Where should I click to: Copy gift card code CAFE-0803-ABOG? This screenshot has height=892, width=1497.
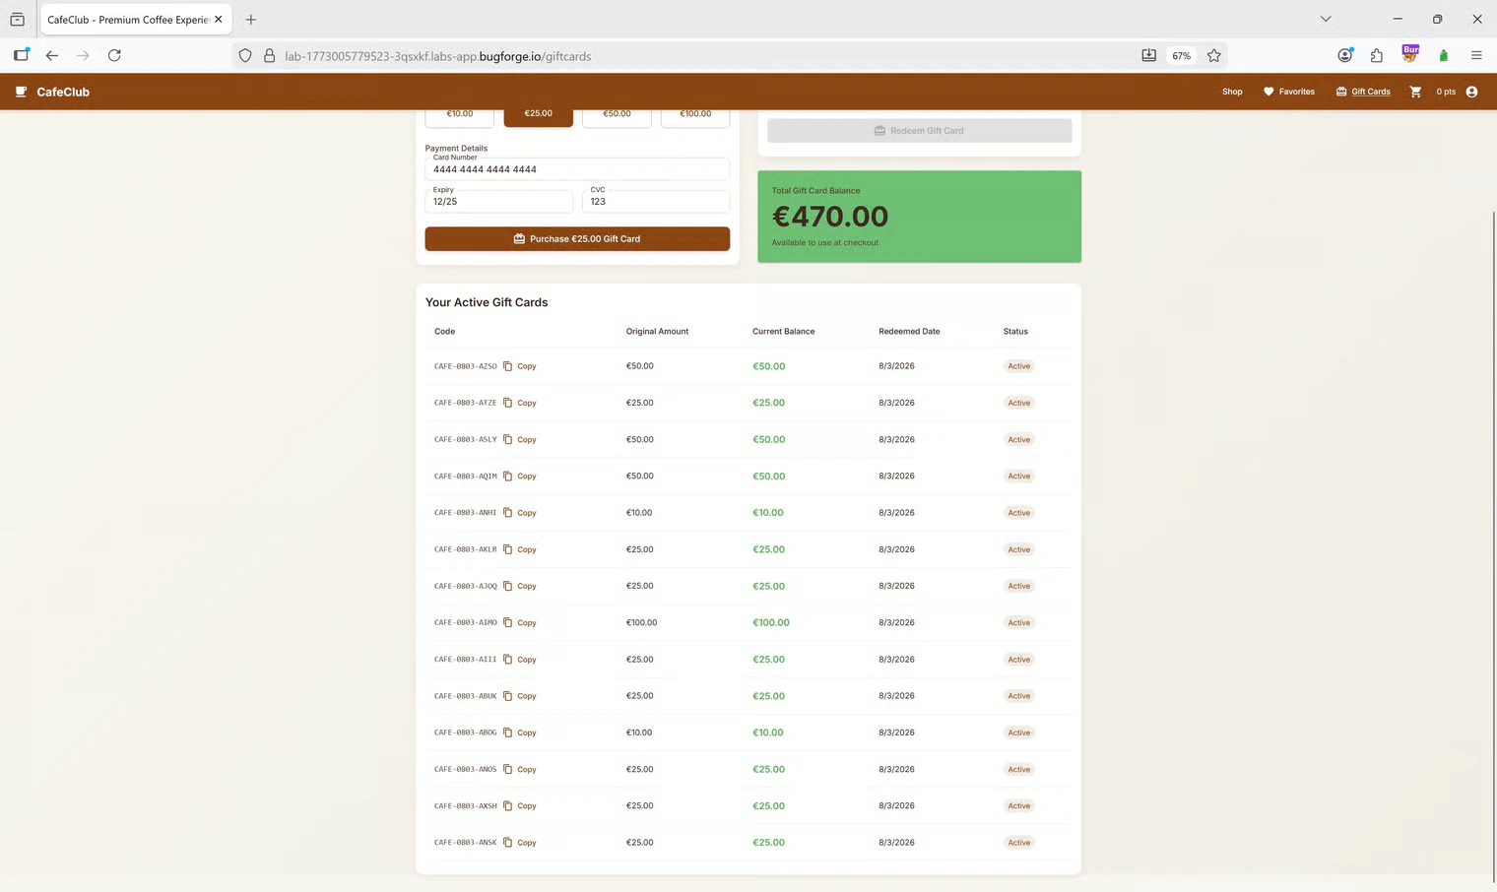[x=520, y=733]
